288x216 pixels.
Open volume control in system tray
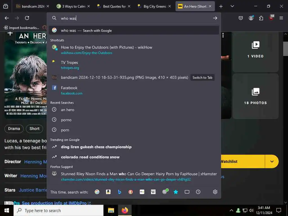point(251,210)
